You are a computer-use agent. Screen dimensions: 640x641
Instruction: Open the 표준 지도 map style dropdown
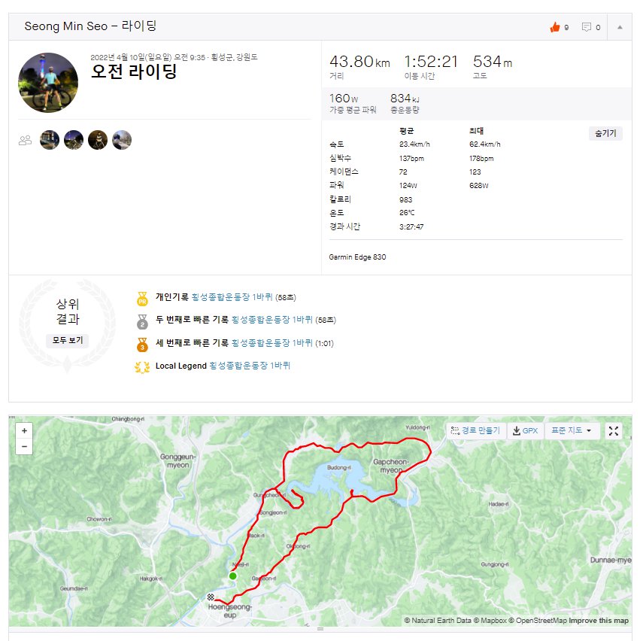tap(572, 430)
